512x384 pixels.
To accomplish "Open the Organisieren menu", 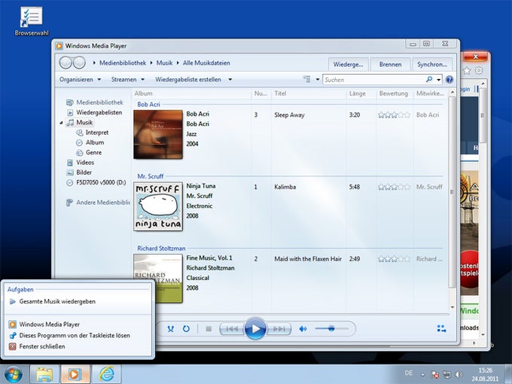I will pos(80,79).
